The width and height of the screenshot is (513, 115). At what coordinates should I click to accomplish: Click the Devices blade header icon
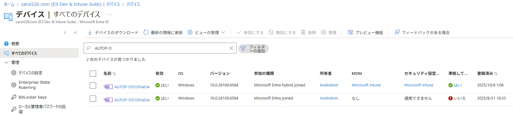[8, 17]
